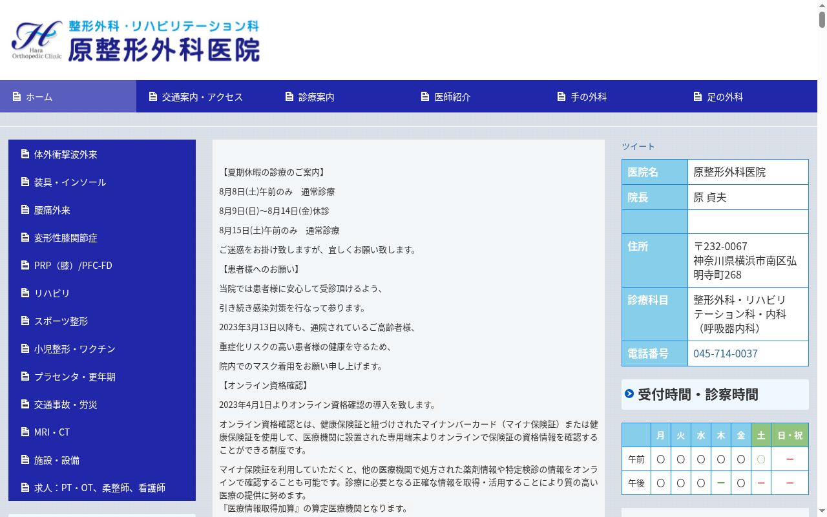Click the blue arrow icon beside 受付時間・診察時間
The height and width of the screenshot is (517, 827).
pos(629,394)
